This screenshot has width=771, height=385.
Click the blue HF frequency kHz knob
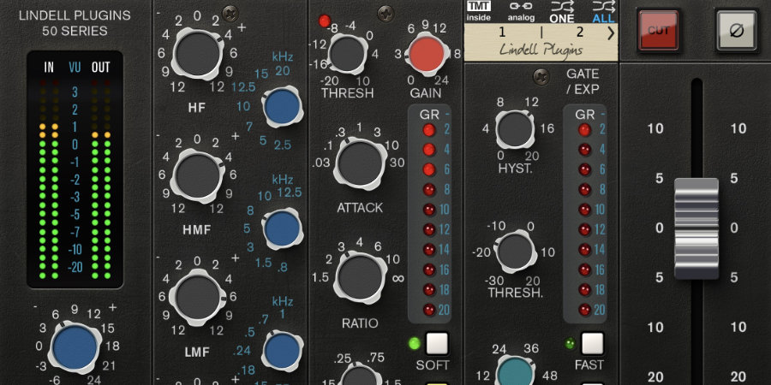coord(283,107)
